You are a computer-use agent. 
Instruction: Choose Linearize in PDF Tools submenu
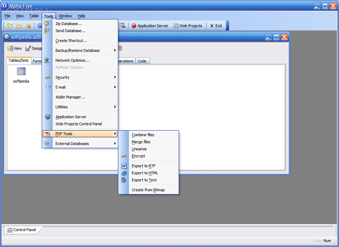click(149, 149)
